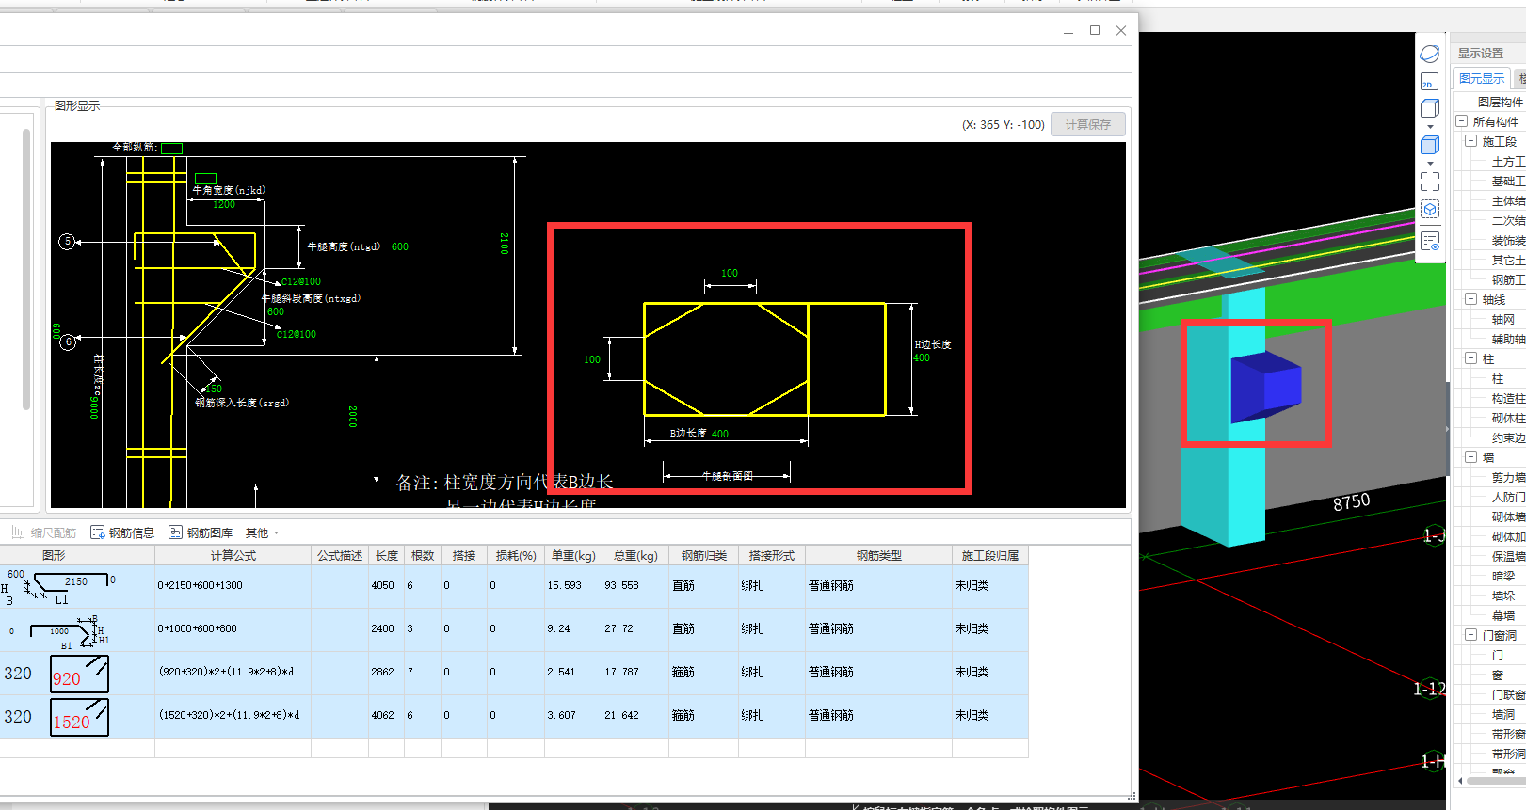Open the 其他 dropdown menu

[x=262, y=532]
